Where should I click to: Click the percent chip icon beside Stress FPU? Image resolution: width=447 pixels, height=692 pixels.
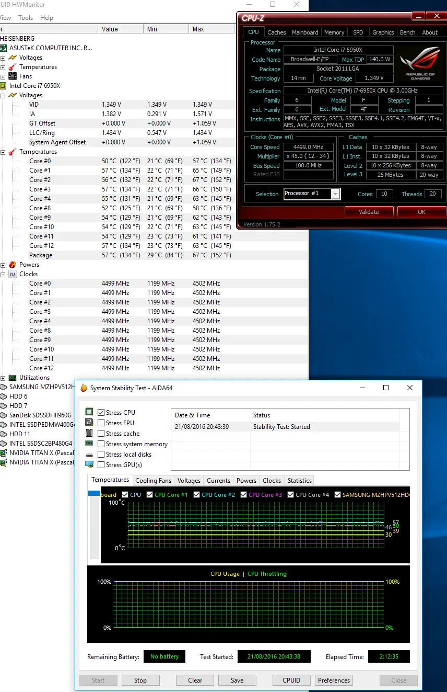(x=89, y=423)
